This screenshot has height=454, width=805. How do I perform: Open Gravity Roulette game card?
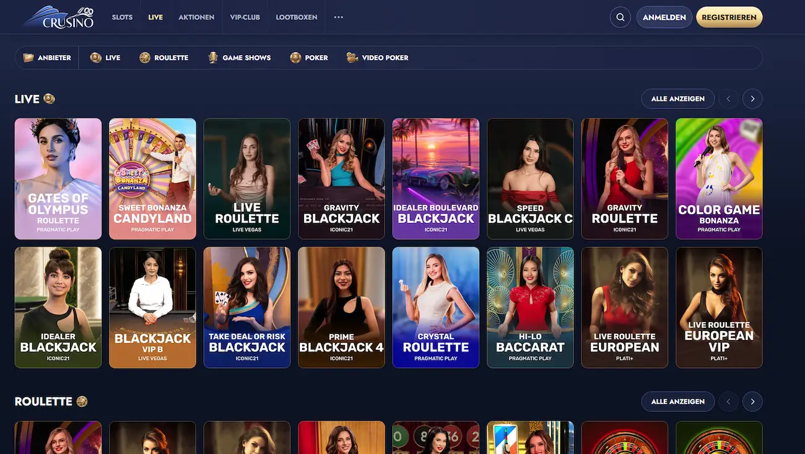(625, 179)
